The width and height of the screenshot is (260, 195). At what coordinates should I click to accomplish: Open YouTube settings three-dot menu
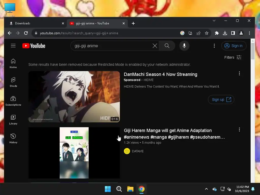(x=214, y=46)
